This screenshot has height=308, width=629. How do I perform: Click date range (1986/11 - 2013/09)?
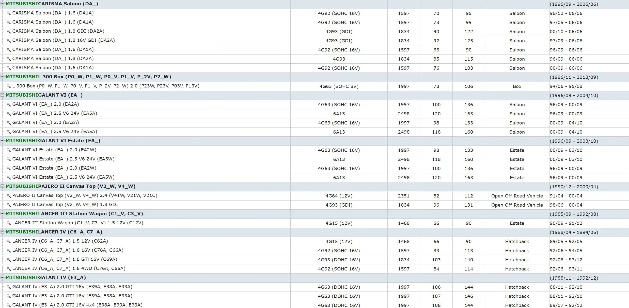point(574,77)
